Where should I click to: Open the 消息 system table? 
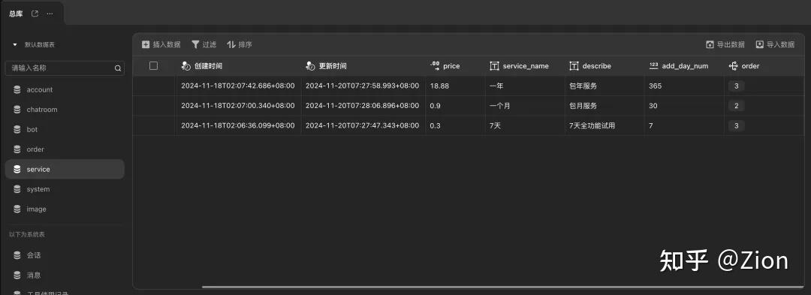tap(65, 275)
